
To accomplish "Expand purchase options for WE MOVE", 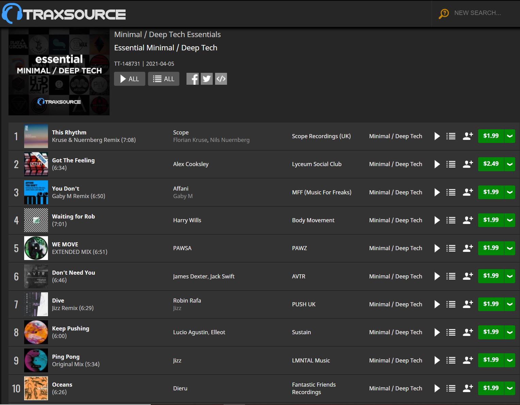I will click(x=509, y=248).
